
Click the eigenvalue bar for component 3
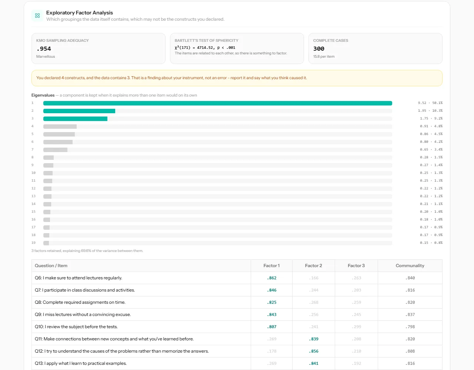[x=75, y=119]
